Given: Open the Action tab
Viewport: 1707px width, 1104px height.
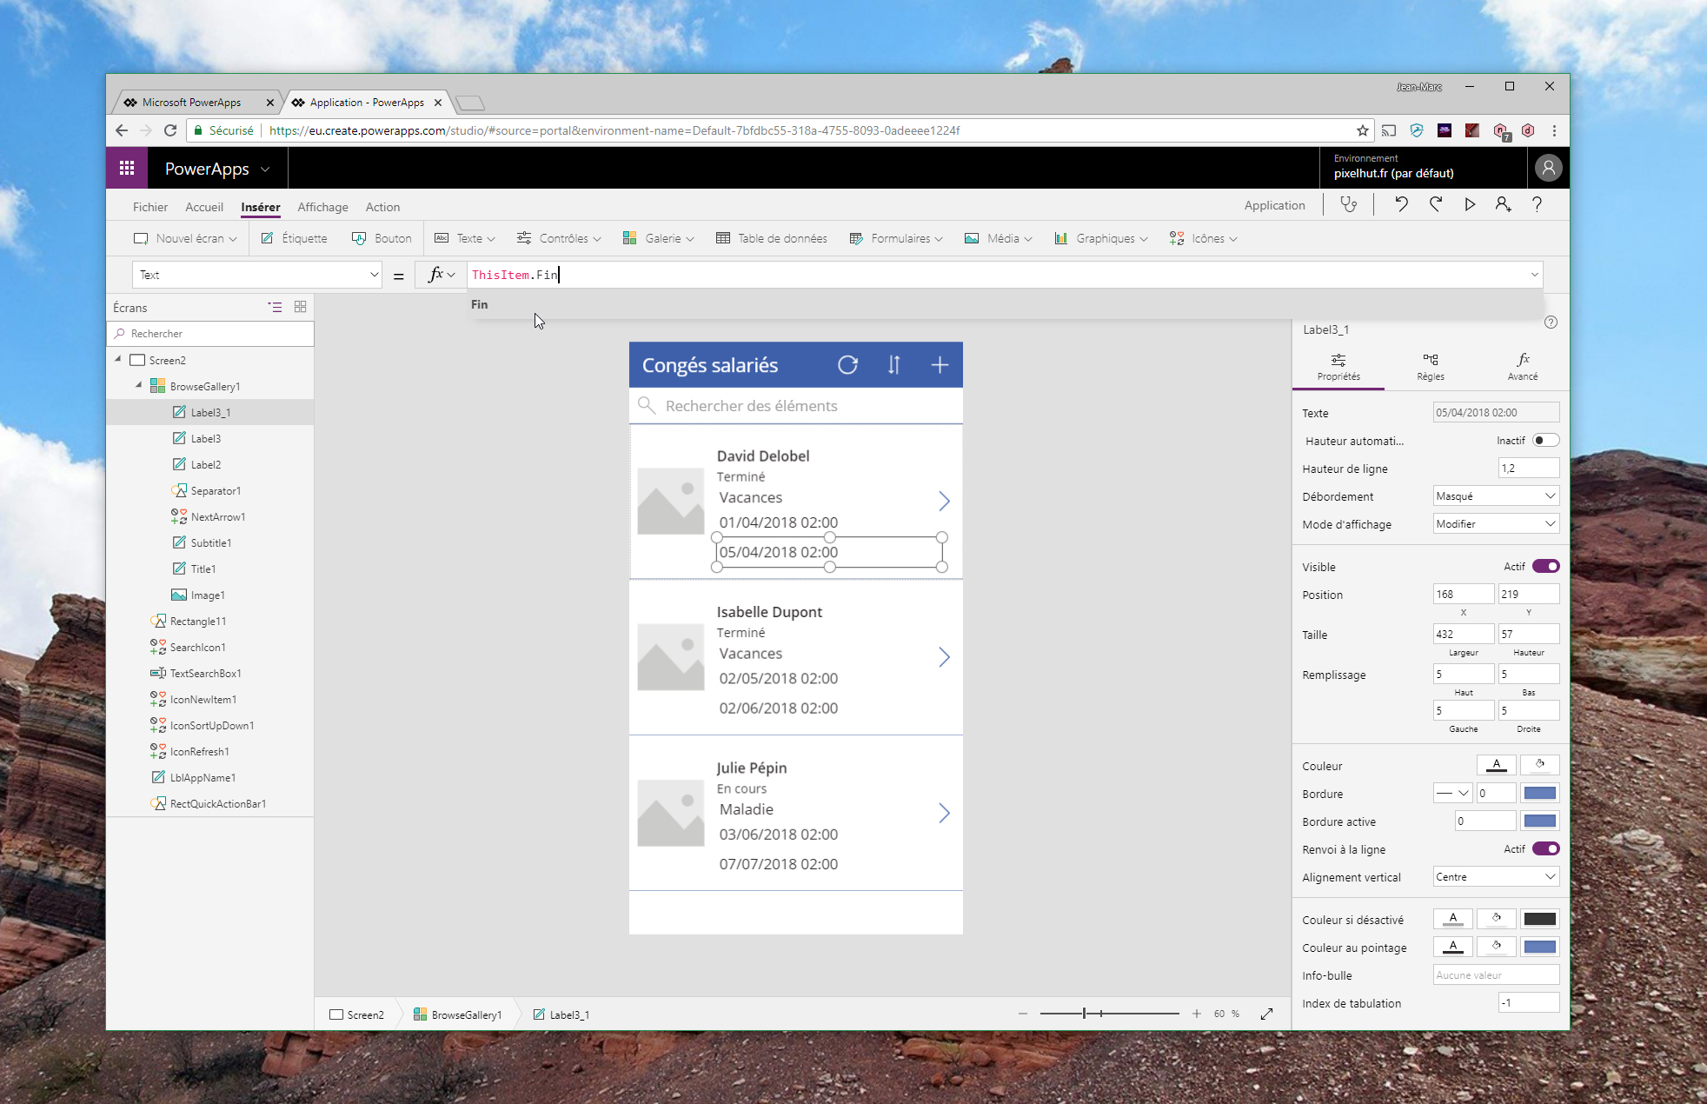Looking at the screenshot, I should [382, 207].
